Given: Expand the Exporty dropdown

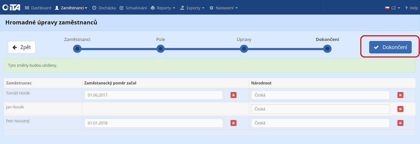Looking at the screenshot, I should tap(192, 8).
